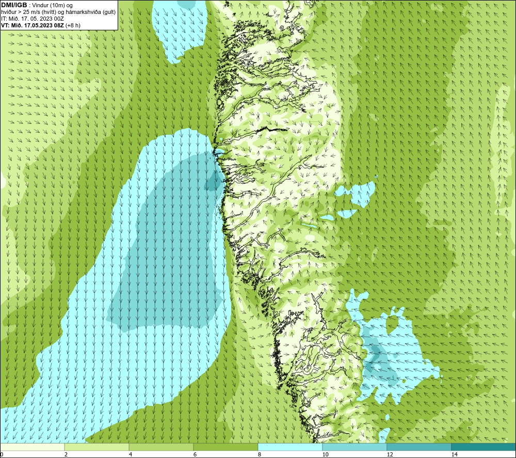Select the turquoise 10–12 m/s color segment

point(355,447)
